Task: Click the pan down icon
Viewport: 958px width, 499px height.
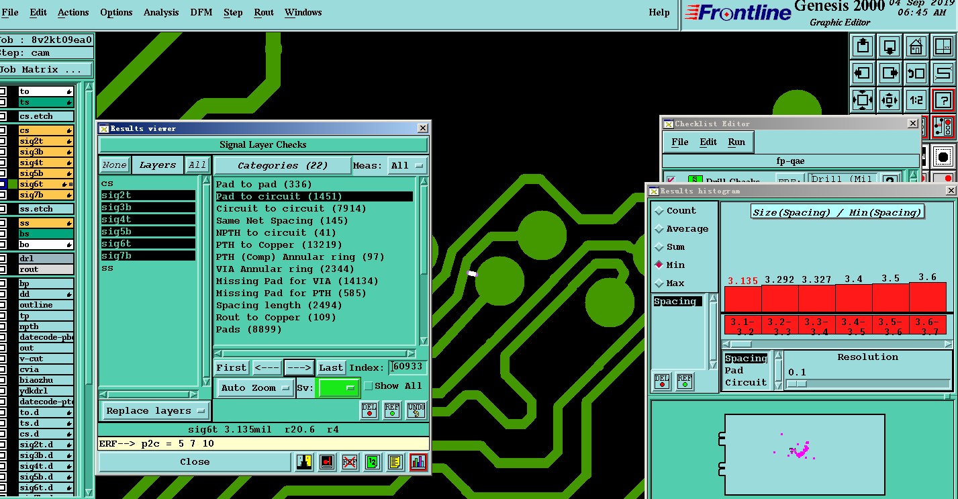Action: pyautogui.click(x=890, y=47)
